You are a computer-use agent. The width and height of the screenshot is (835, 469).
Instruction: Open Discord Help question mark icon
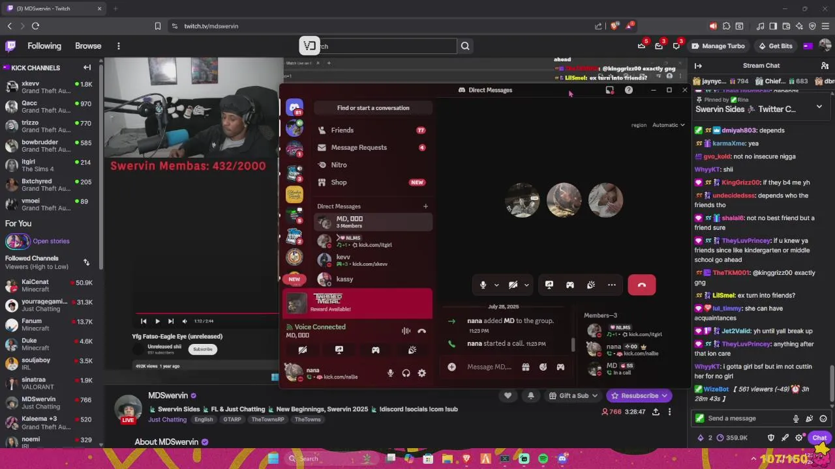[629, 90]
